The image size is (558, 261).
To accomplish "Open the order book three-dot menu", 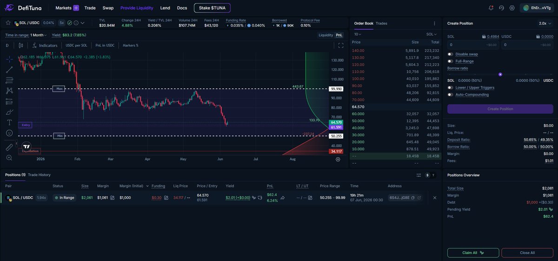I will 434,23.
